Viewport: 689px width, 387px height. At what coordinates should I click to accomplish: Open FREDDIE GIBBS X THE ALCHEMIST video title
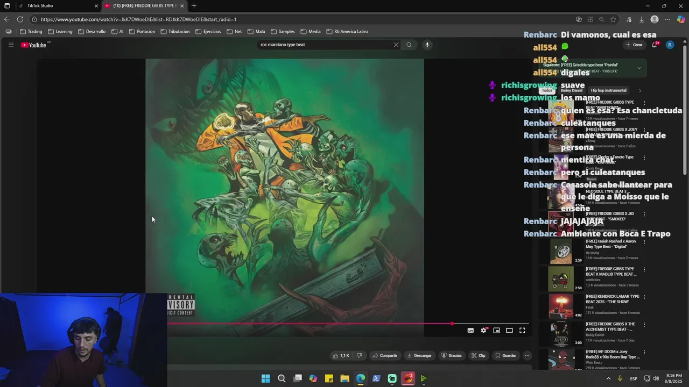610,327
